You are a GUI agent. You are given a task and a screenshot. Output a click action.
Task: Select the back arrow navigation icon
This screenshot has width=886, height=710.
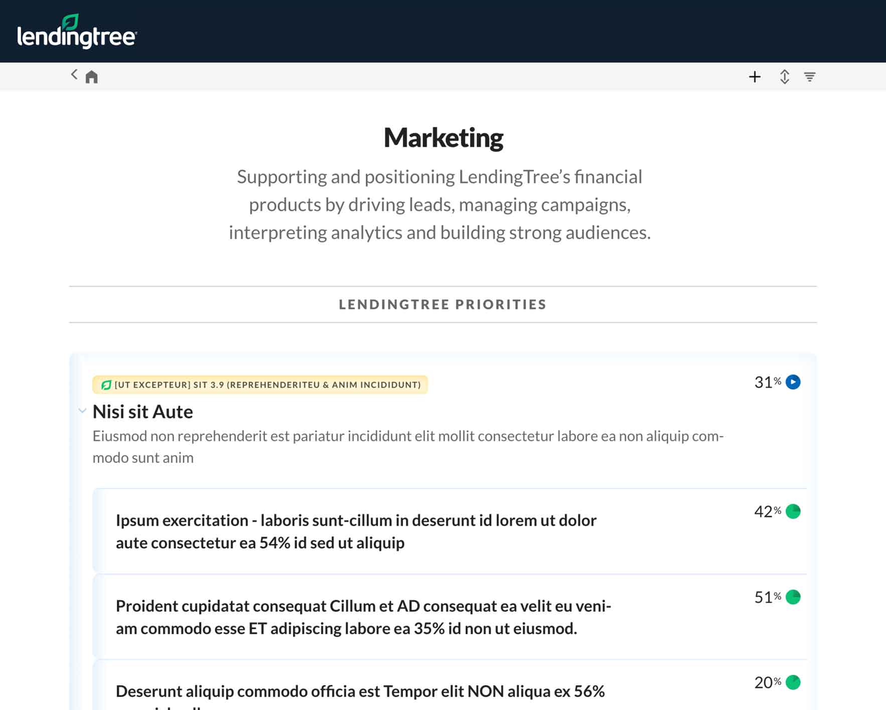73,74
